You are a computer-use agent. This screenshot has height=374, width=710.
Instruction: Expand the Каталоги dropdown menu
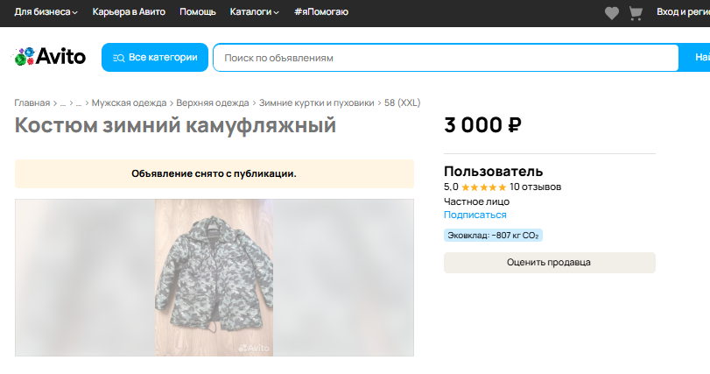coord(254,12)
